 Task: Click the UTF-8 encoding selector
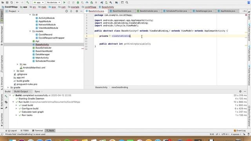point(226,134)
